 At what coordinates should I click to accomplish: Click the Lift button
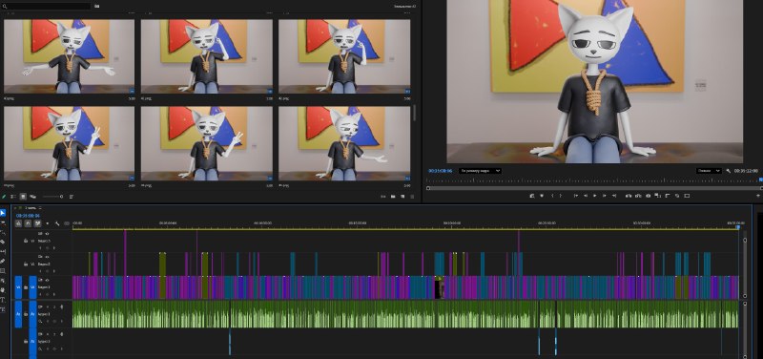tap(629, 196)
